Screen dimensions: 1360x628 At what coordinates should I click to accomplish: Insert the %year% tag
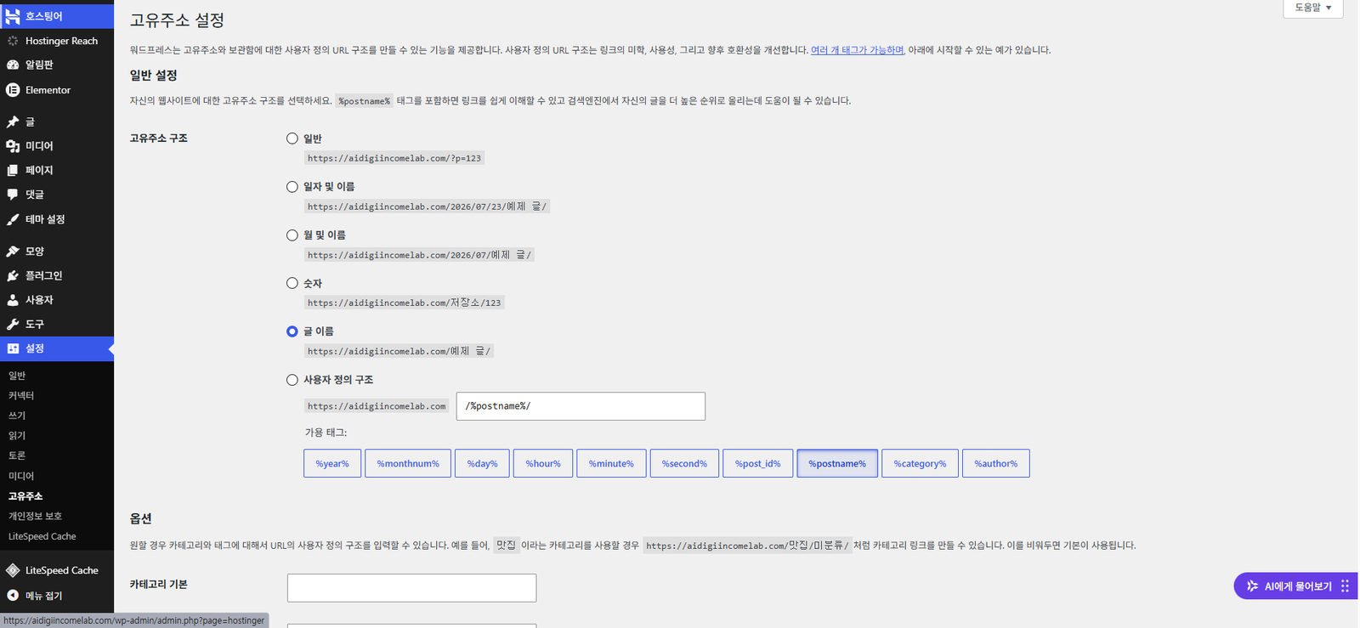click(x=332, y=463)
